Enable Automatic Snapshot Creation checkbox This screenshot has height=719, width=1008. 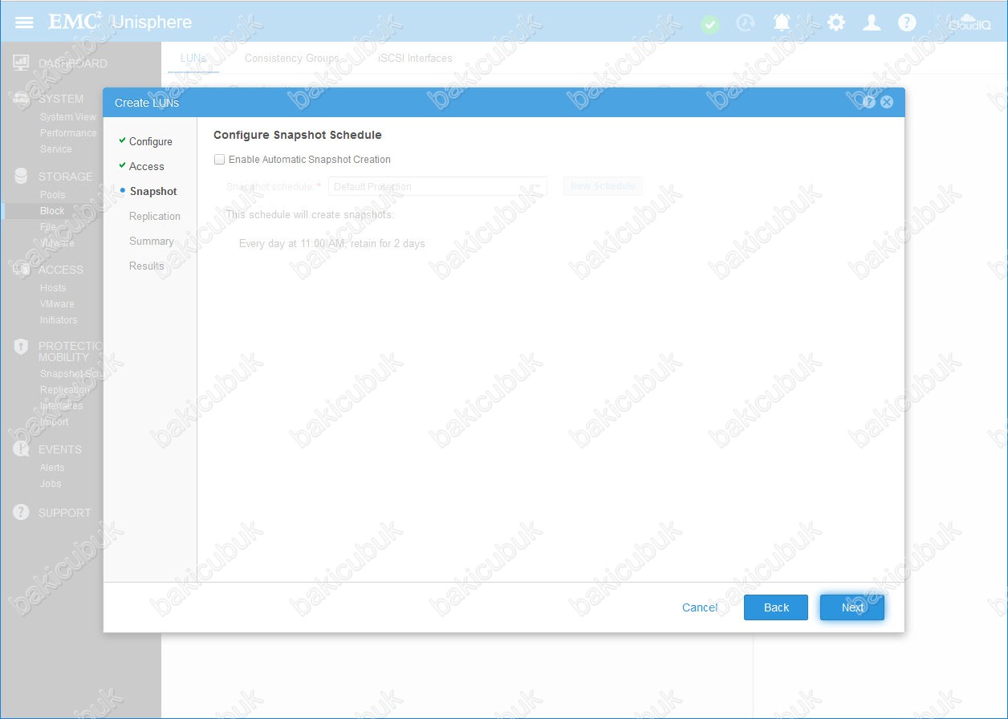coord(219,160)
